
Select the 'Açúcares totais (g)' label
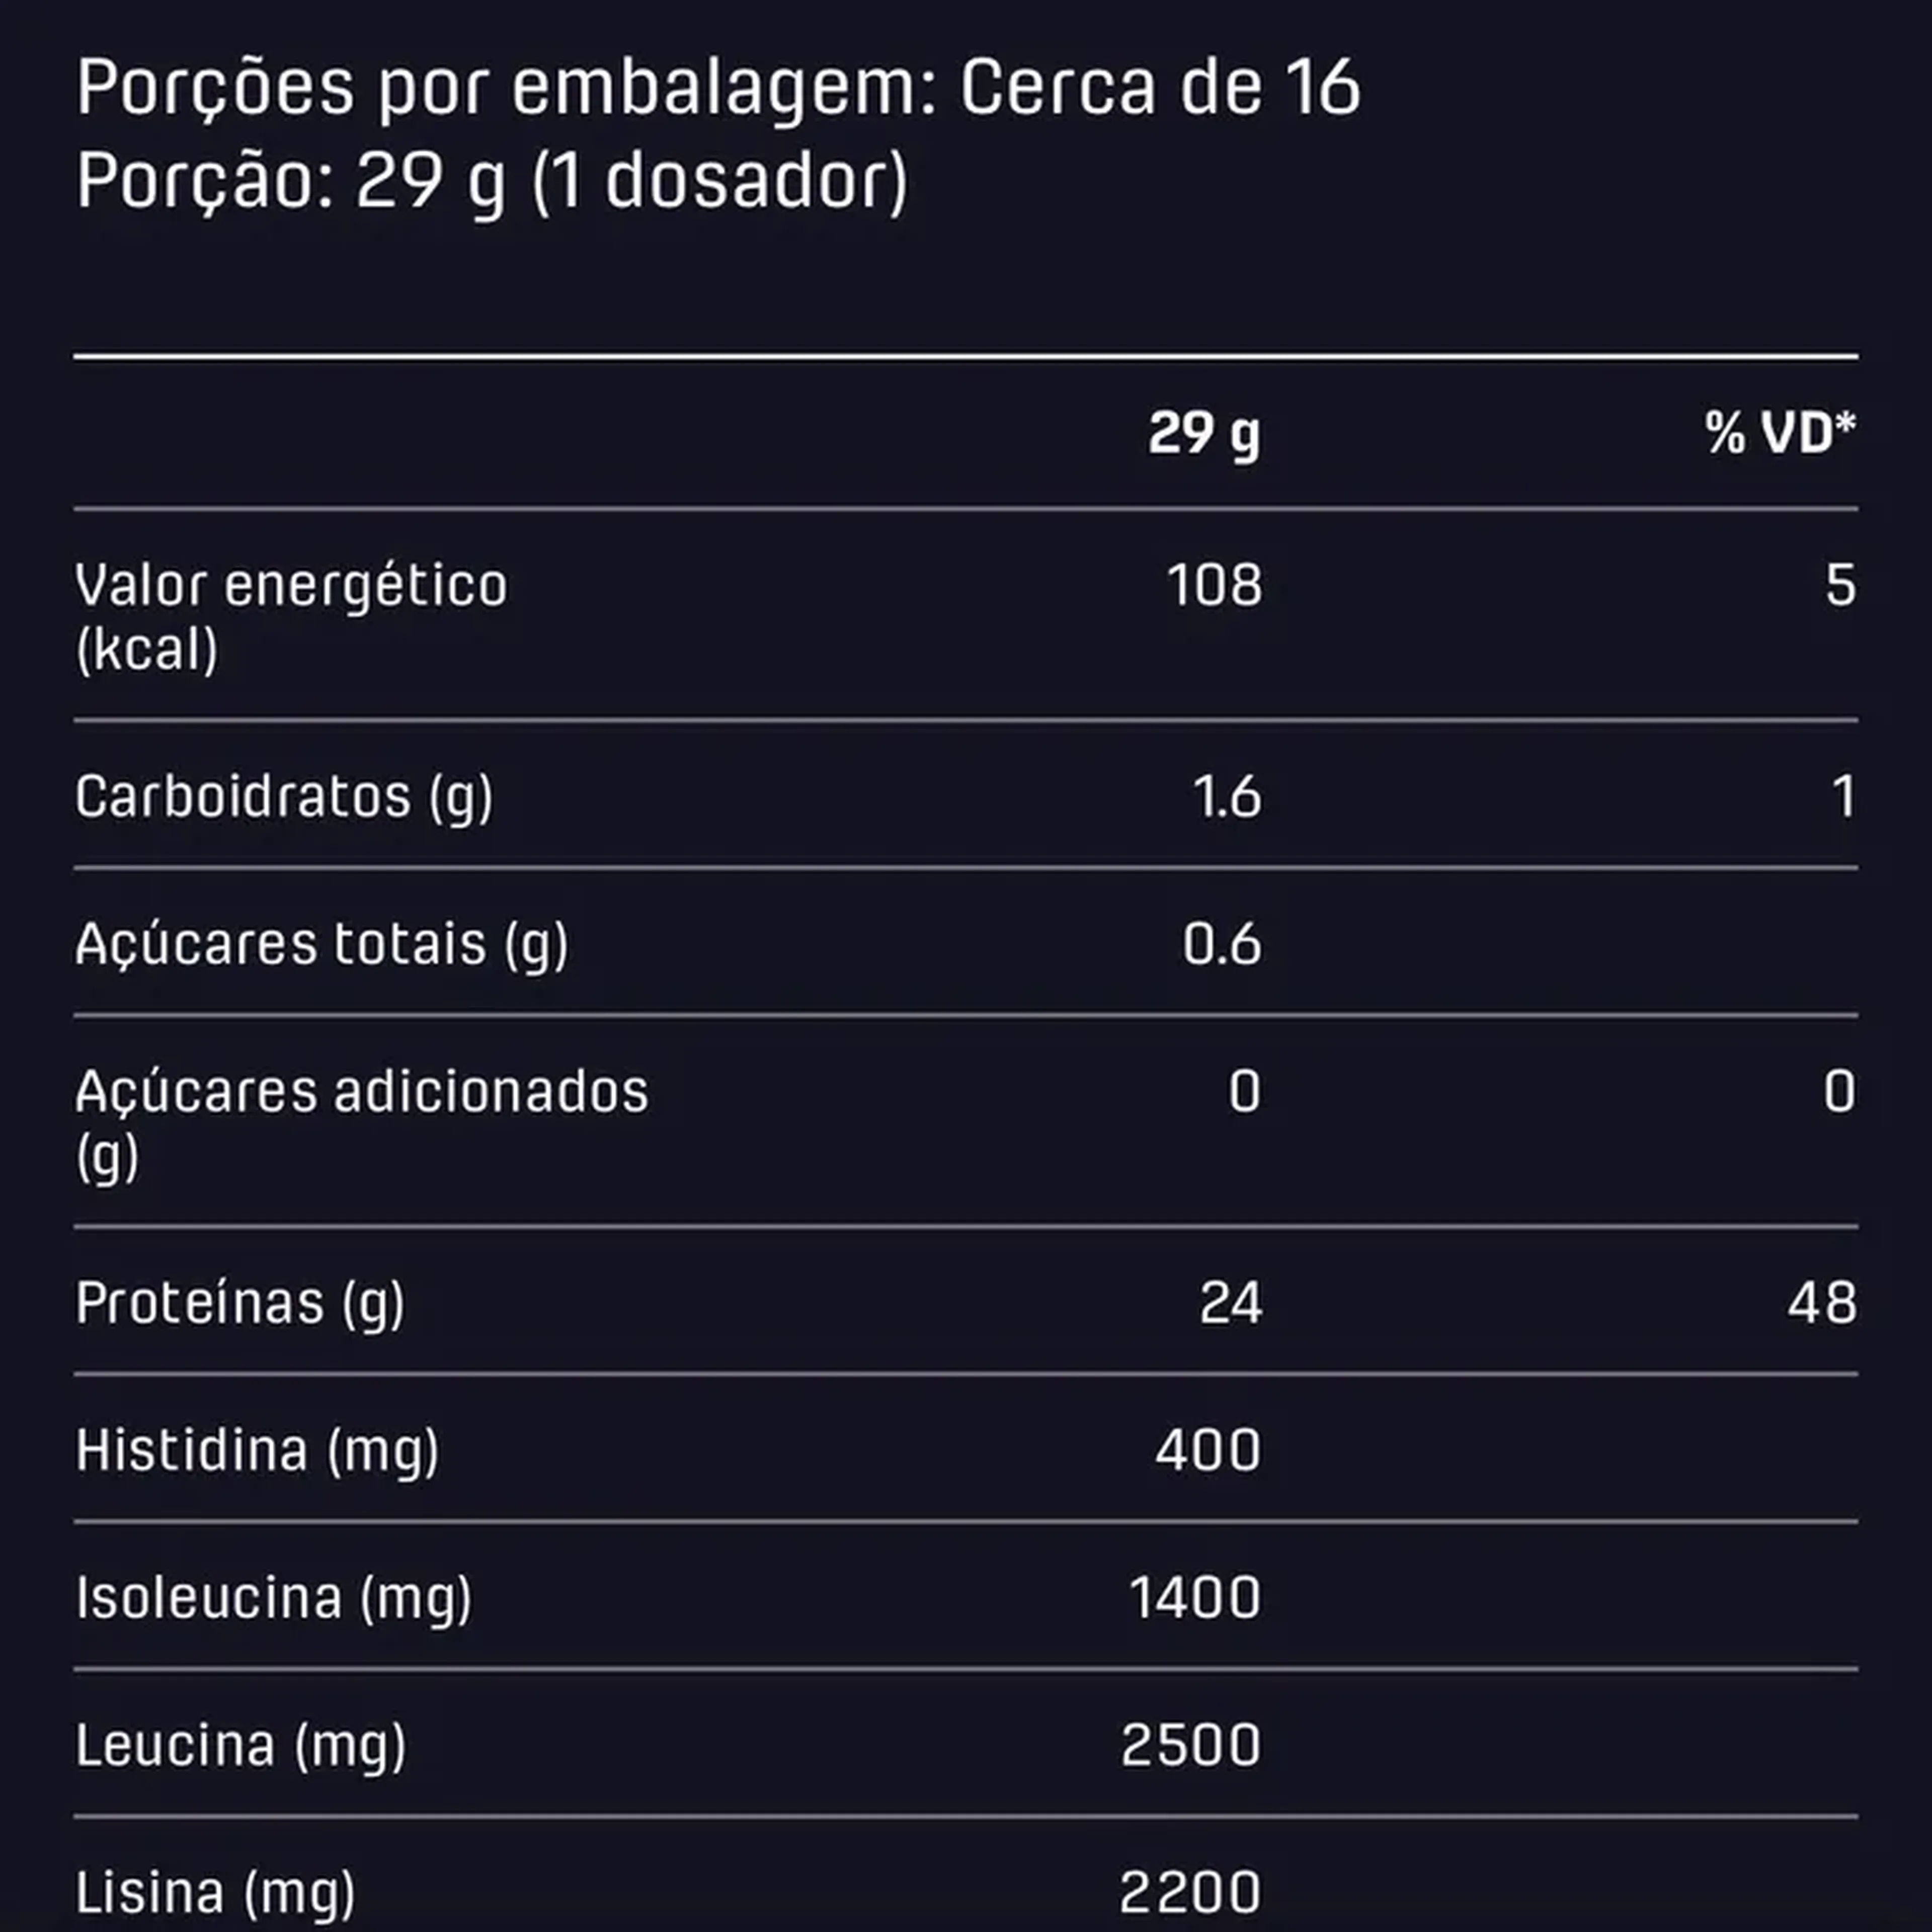pos(321,944)
